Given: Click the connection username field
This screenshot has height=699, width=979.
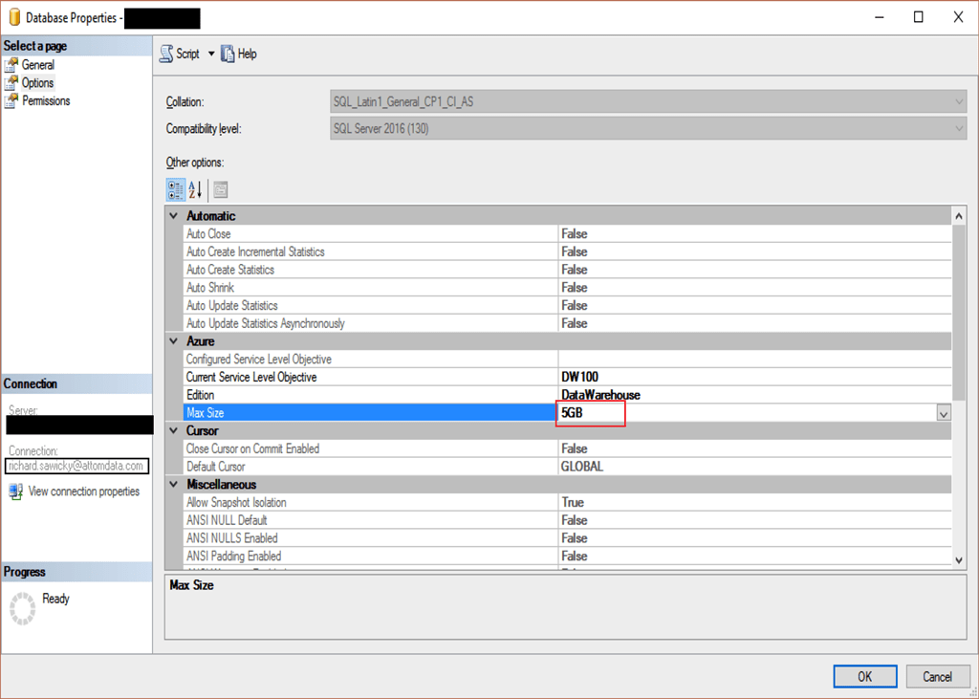Looking at the screenshot, I should (x=76, y=466).
